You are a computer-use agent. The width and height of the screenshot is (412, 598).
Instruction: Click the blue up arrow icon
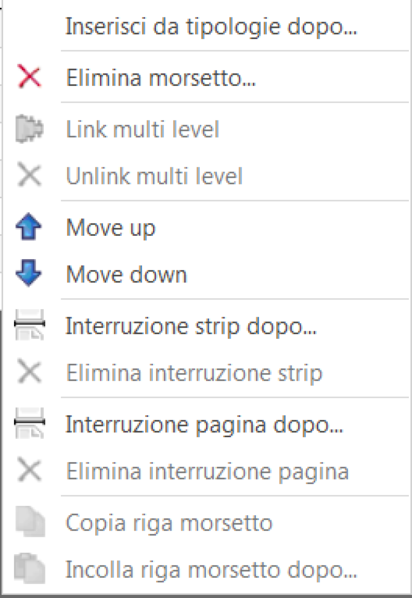29,227
